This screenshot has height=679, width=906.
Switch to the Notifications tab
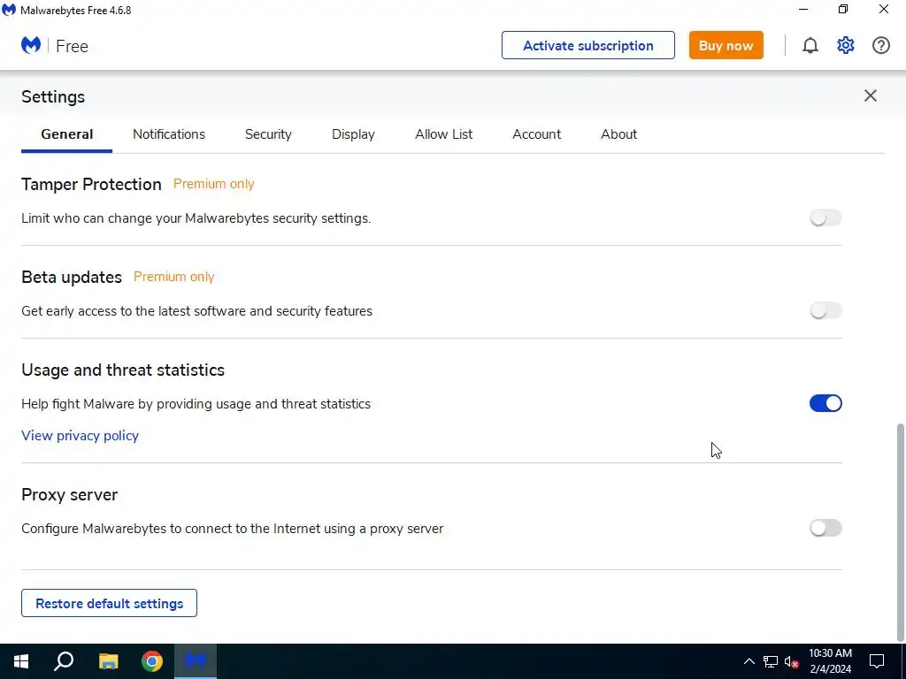(169, 134)
